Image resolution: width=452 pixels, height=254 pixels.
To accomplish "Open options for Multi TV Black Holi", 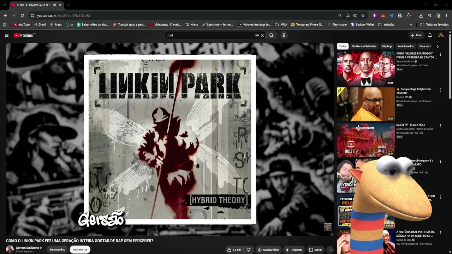I will [440, 126].
